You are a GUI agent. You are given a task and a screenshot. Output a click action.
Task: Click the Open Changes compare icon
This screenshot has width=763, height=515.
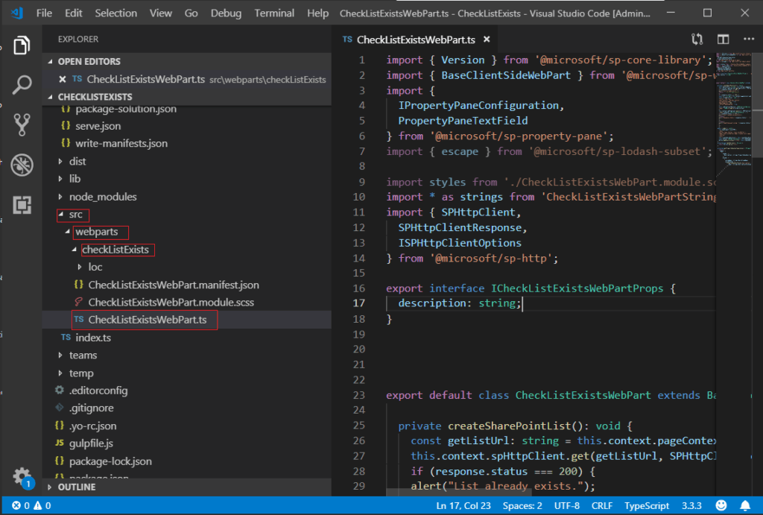[x=697, y=40]
